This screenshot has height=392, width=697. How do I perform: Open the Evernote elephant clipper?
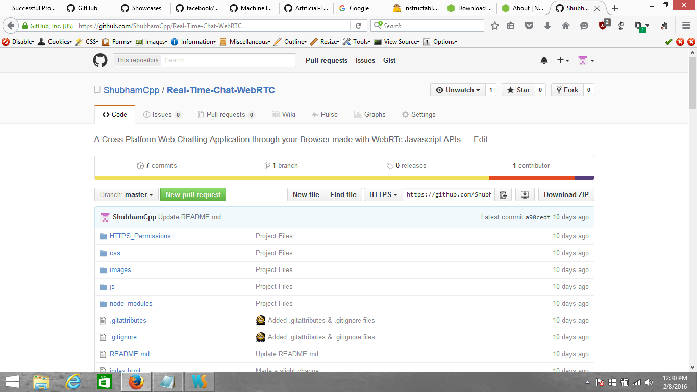[664, 26]
